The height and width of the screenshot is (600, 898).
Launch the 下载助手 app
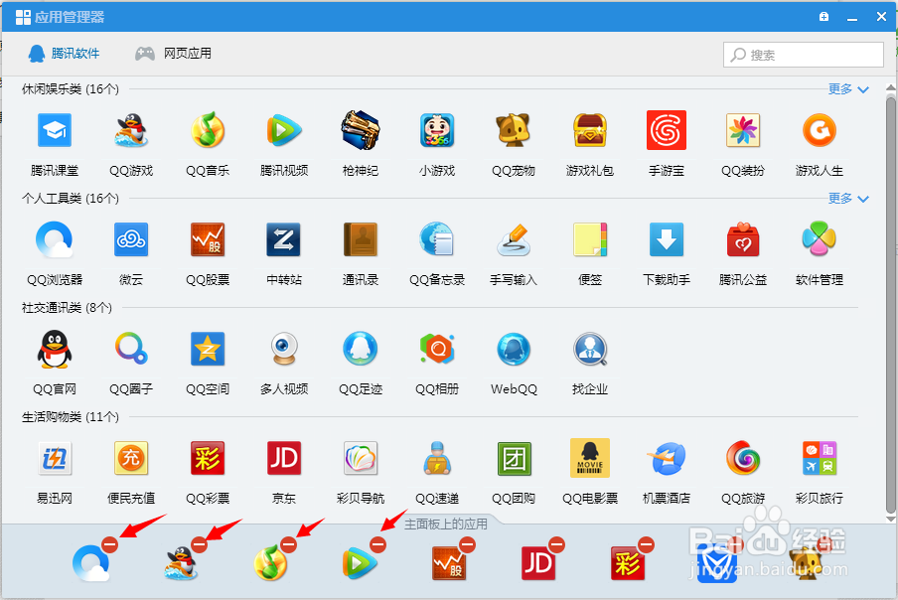(x=667, y=239)
